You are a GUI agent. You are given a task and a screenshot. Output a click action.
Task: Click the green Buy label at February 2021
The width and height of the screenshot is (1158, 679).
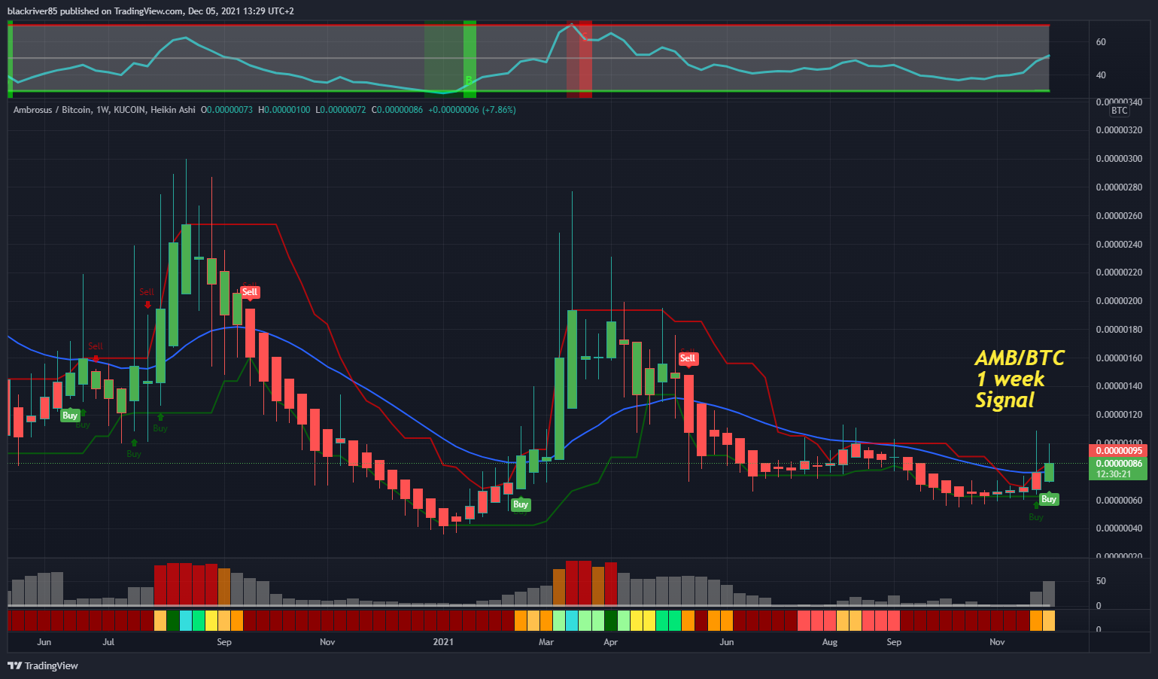(x=521, y=504)
